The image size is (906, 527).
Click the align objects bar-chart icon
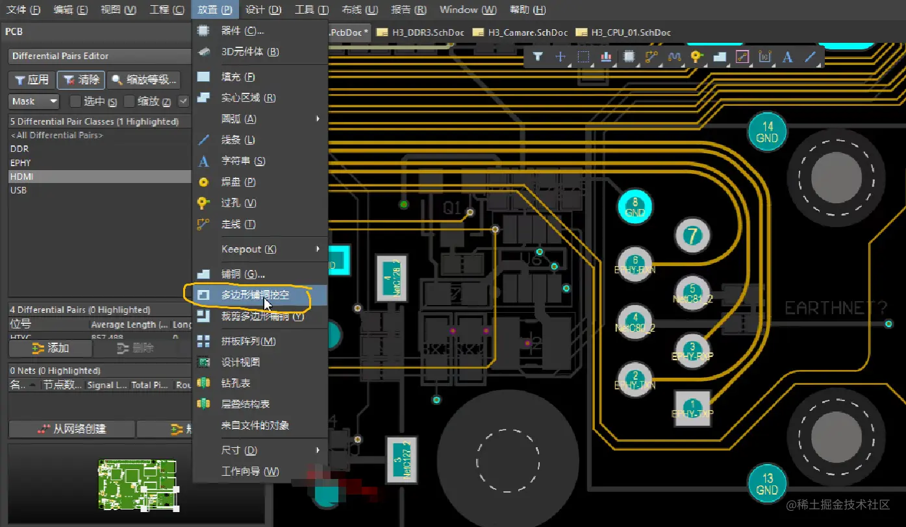pos(606,57)
